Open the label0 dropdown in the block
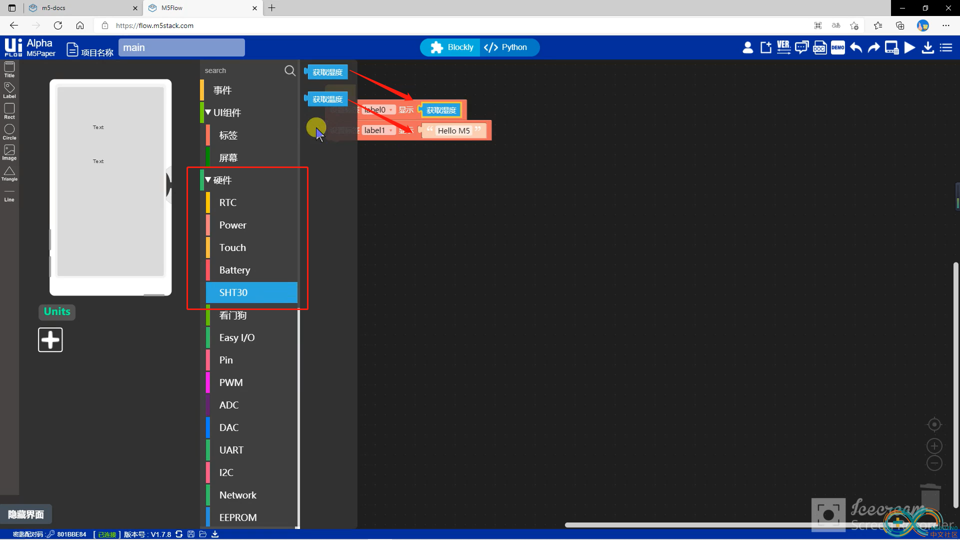 pyautogui.click(x=378, y=110)
